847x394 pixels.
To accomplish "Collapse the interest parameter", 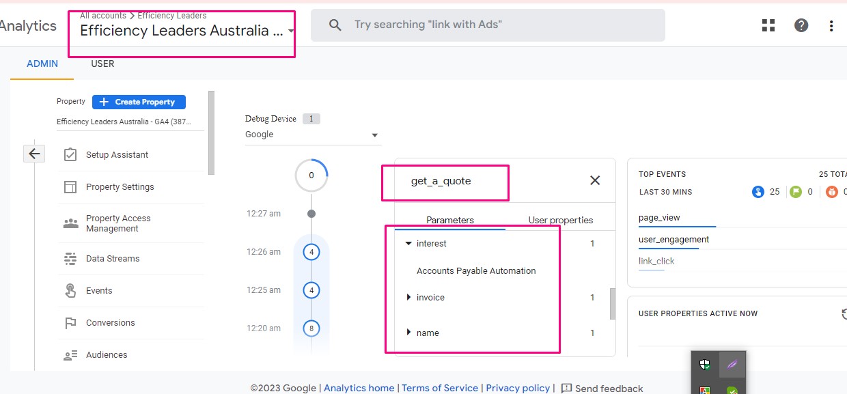I will click(408, 243).
